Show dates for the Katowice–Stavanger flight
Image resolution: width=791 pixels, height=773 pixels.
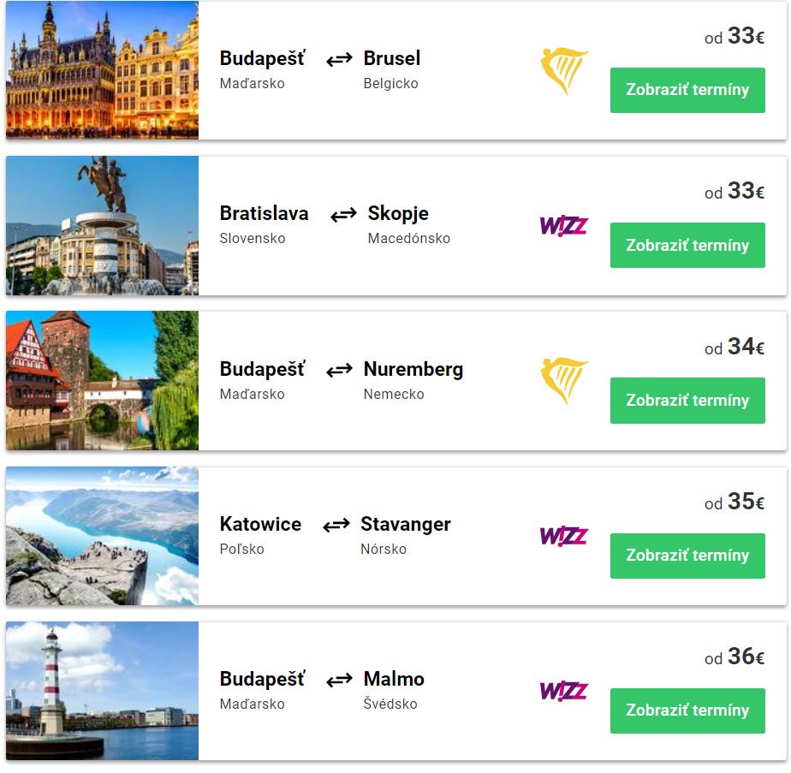pos(687,556)
